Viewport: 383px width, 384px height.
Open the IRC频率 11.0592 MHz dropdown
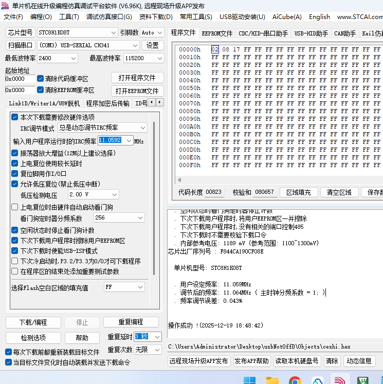(x=116, y=140)
